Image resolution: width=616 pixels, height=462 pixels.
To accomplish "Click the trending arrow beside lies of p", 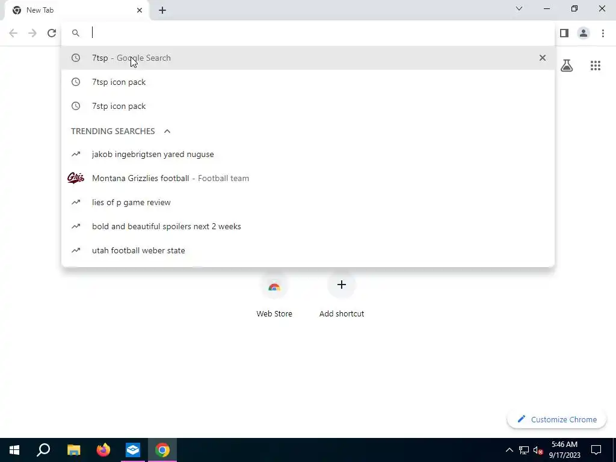I will tap(76, 202).
